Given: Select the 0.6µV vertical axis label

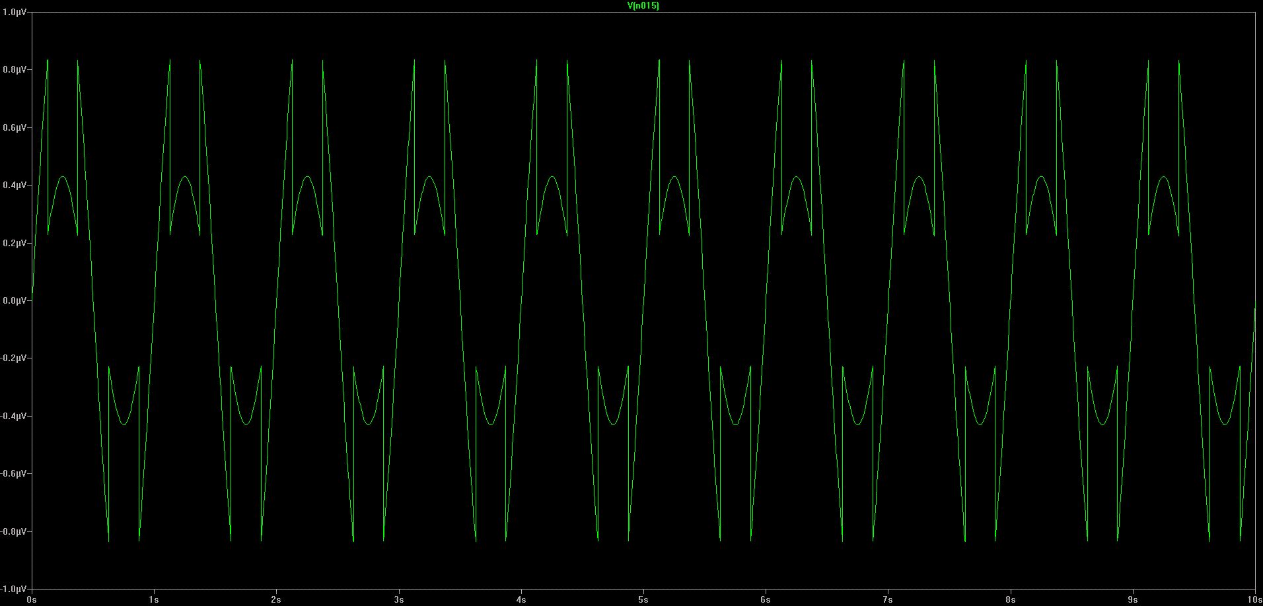Looking at the screenshot, I should pyautogui.click(x=15, y=127).
